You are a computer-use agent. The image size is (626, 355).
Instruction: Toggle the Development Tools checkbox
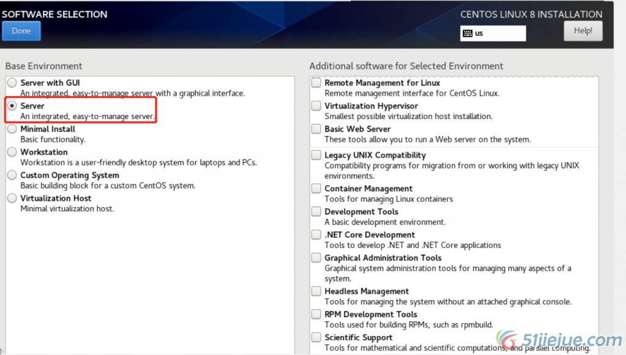tap(316, 212)
